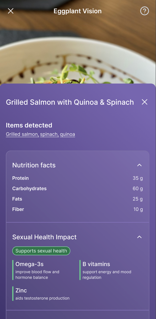This screenshot has height=319, width=156.
Task: Open the Grilled salmon detected item link
Action: (x=22, y=134)
